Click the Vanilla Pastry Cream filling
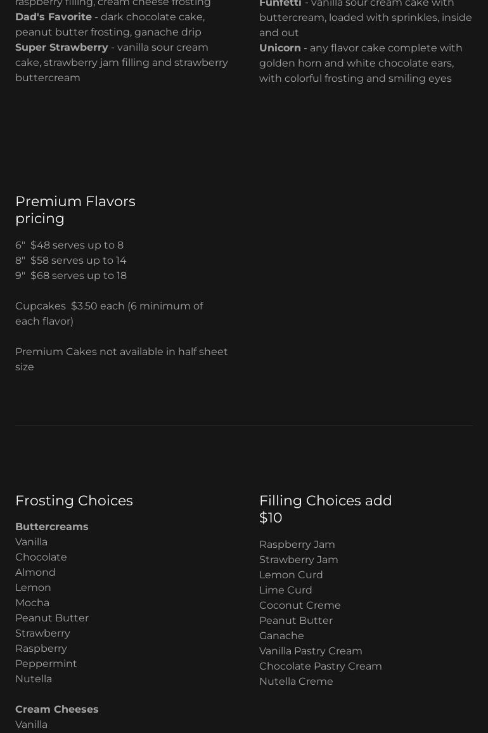488x733 pixels. [311, 651]
